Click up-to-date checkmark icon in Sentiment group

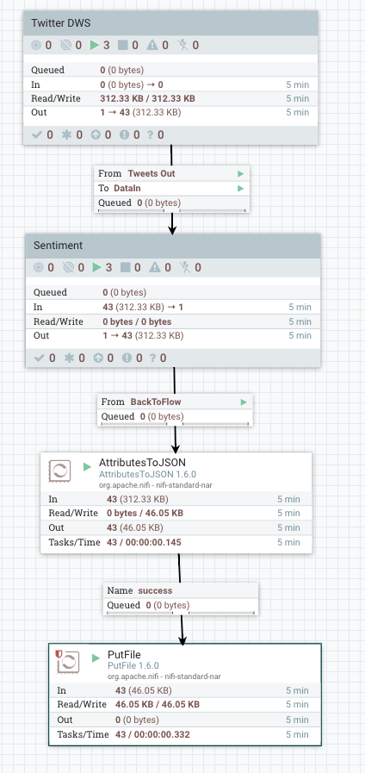39,358
